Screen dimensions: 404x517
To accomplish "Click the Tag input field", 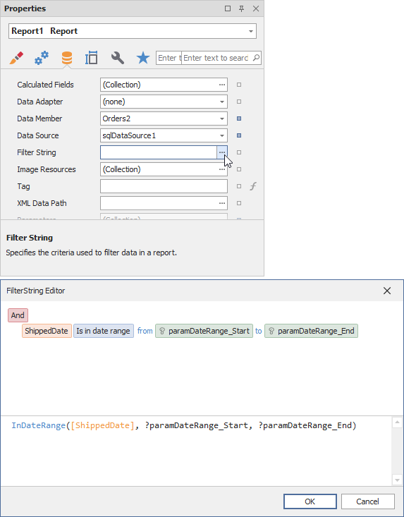I will point(164,186).
